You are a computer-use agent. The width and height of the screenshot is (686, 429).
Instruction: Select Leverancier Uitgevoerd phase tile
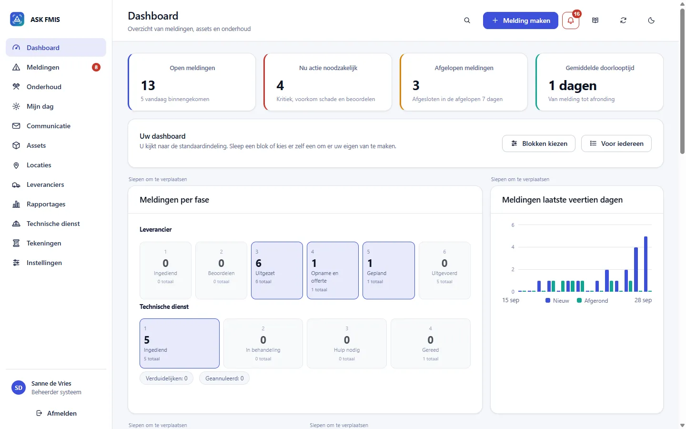click(444, 270)
